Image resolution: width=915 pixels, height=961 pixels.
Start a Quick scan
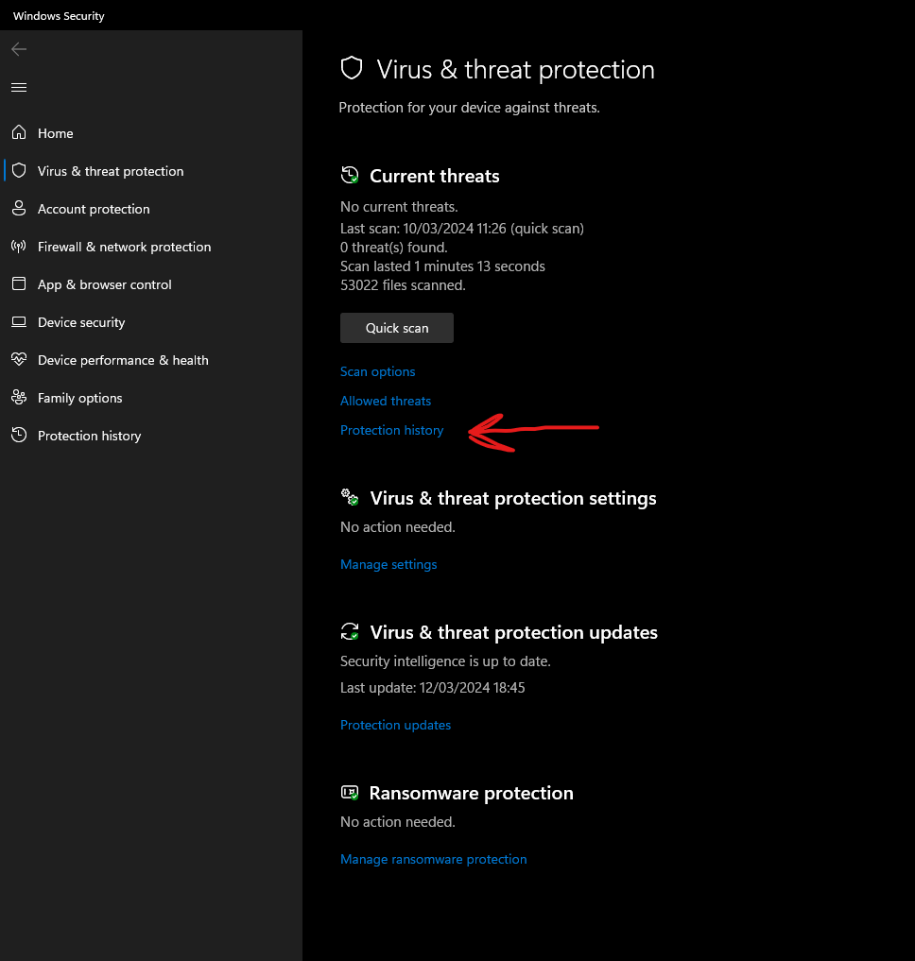tap(397, 328)
